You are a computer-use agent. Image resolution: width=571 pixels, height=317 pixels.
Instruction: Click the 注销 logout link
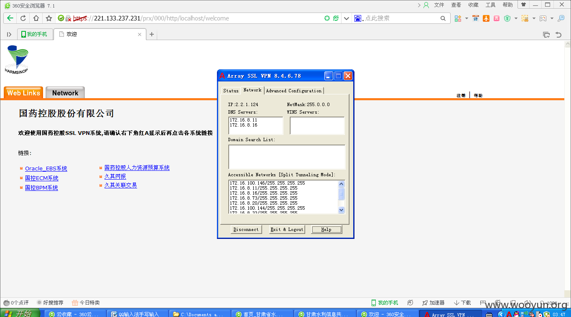coord(461,96)
